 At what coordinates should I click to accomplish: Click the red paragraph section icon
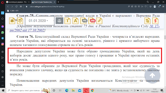coord(155,21)
